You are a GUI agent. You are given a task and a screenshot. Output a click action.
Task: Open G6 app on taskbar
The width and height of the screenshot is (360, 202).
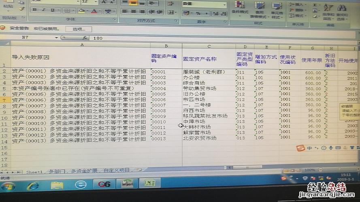click(104, 184)
